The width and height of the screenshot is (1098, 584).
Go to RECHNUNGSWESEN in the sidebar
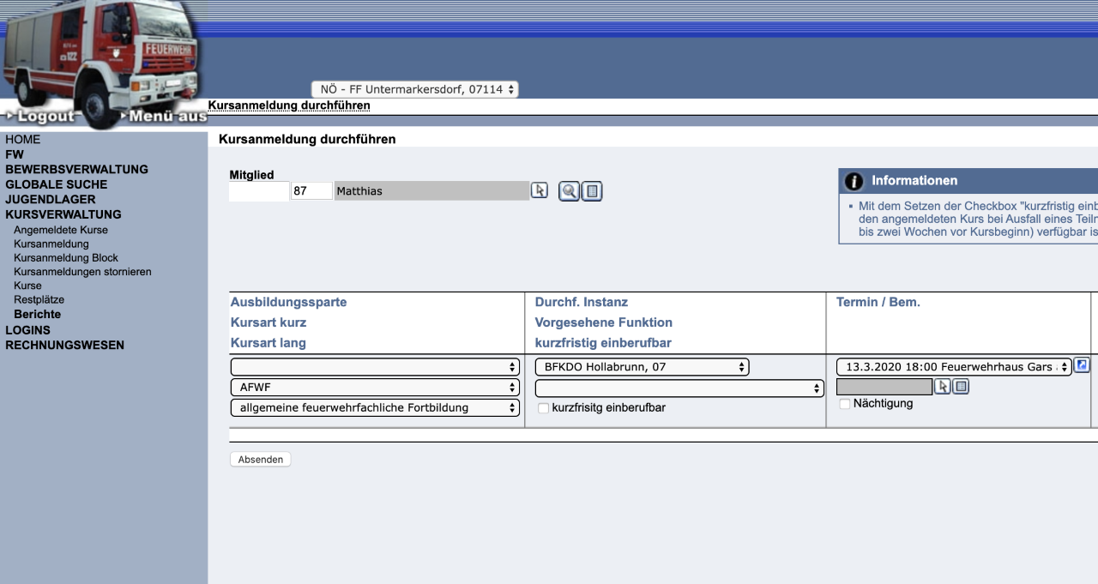coord(64,346)
